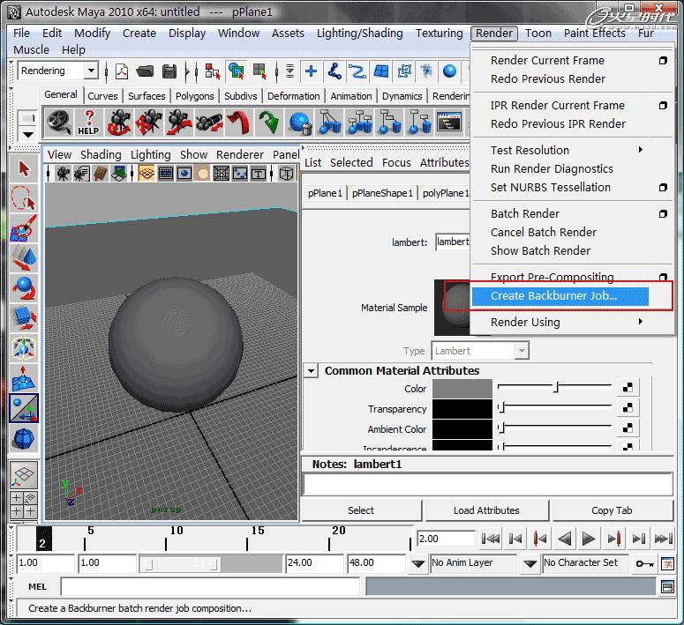This screenshot has width=684, height=625.
Task: Open map button next to Color slider
Action: 627,388
